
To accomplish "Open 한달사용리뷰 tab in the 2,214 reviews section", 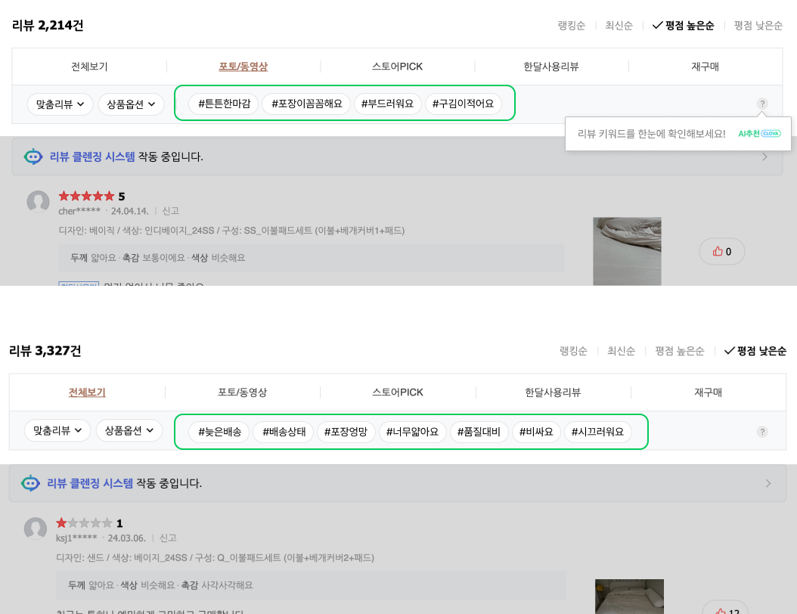I will pos(551,67).
